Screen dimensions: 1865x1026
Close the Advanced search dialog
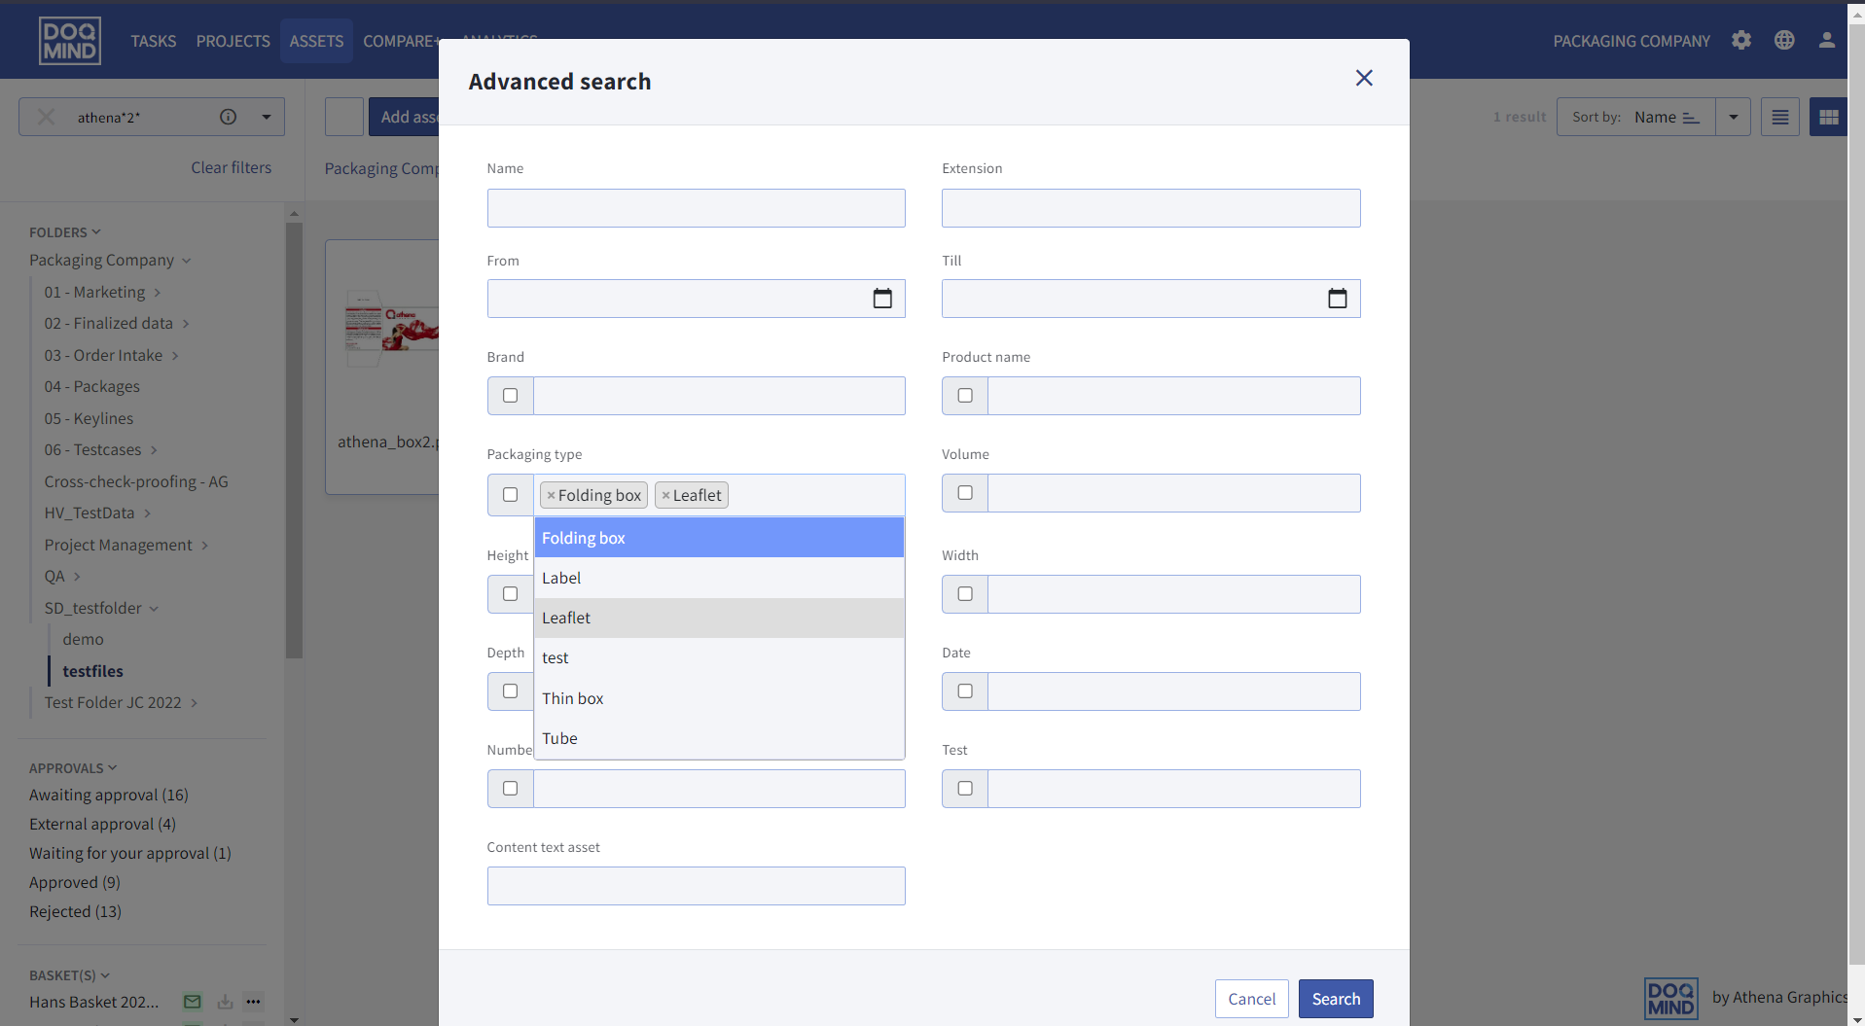1363,78
